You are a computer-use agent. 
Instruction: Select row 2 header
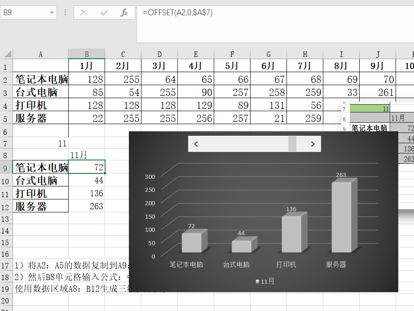coord(5,79)
